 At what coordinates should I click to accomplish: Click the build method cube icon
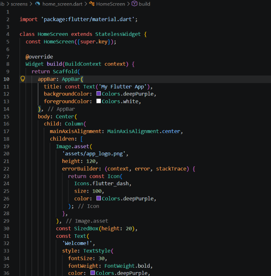click(135, 4)
